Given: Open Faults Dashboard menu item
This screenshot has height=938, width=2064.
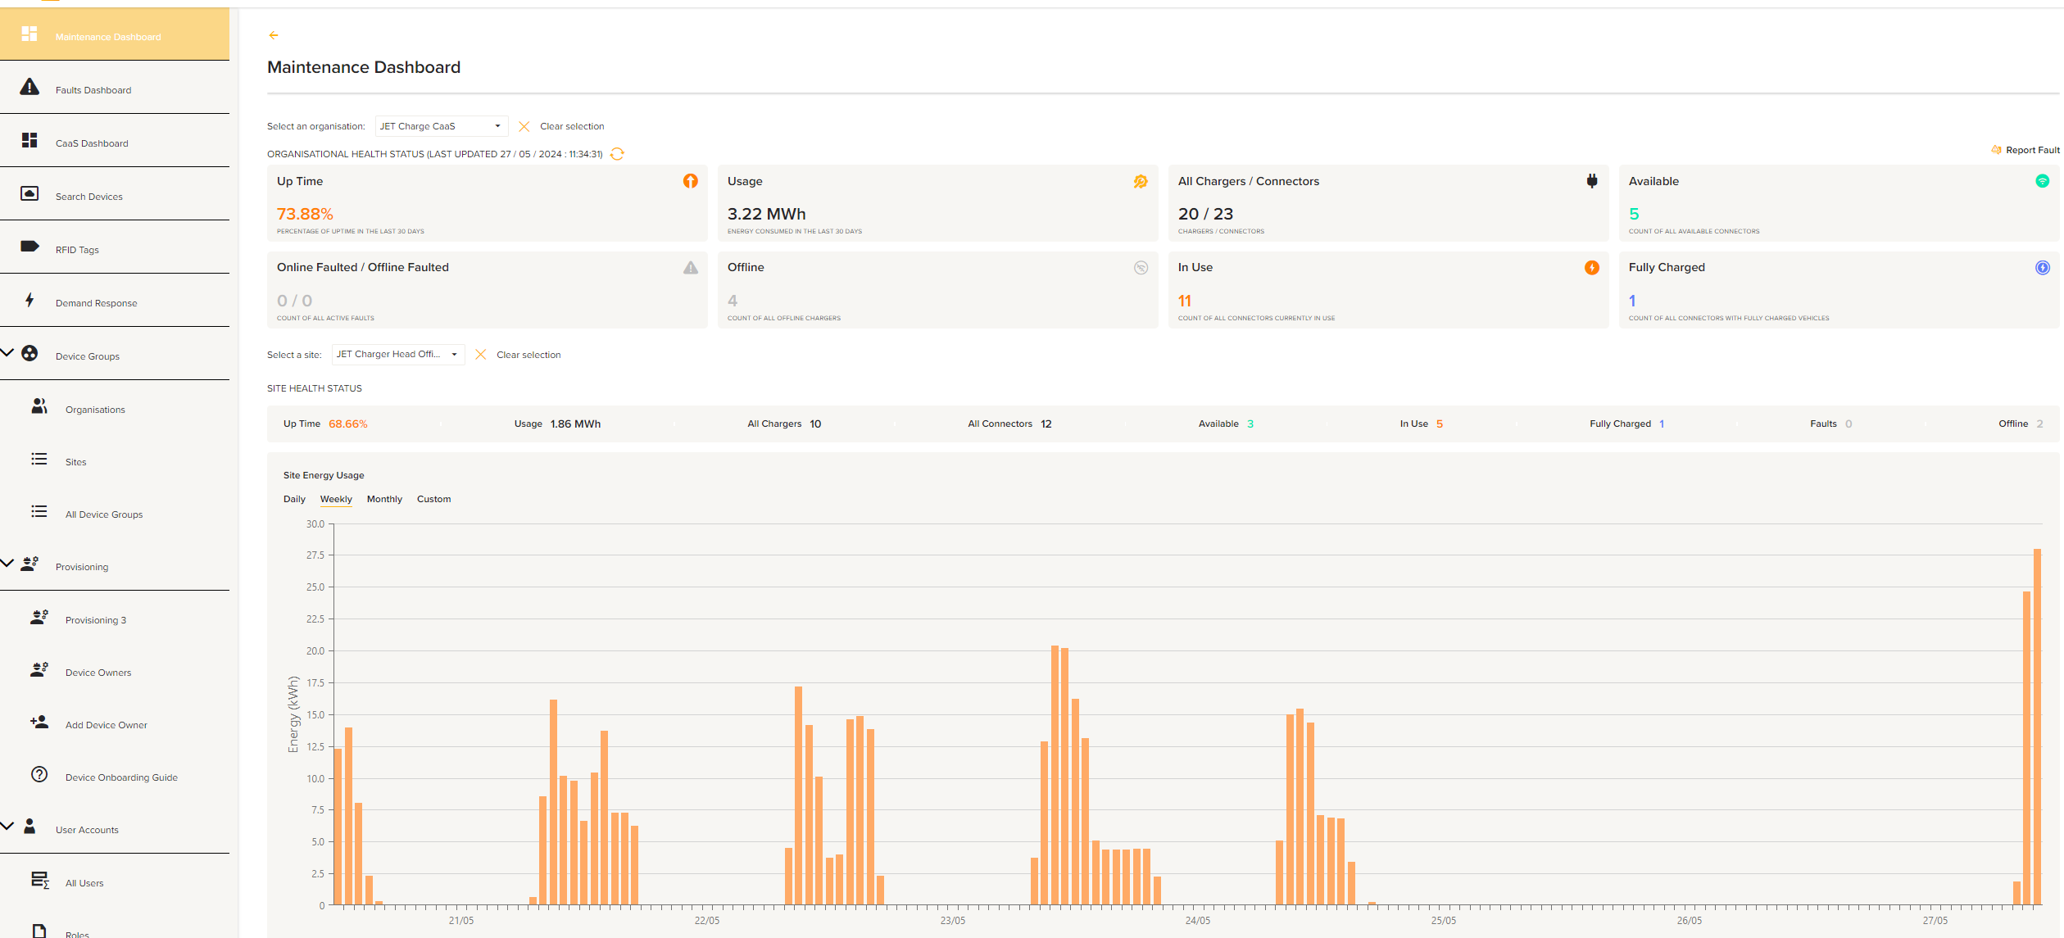Looking at the screenshot, I should coord(115,87).
